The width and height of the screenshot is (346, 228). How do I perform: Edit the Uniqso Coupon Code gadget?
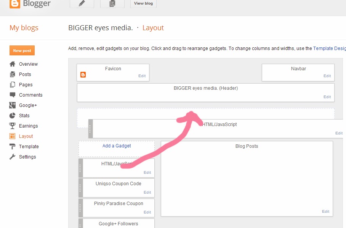click(x=147, y=192)
